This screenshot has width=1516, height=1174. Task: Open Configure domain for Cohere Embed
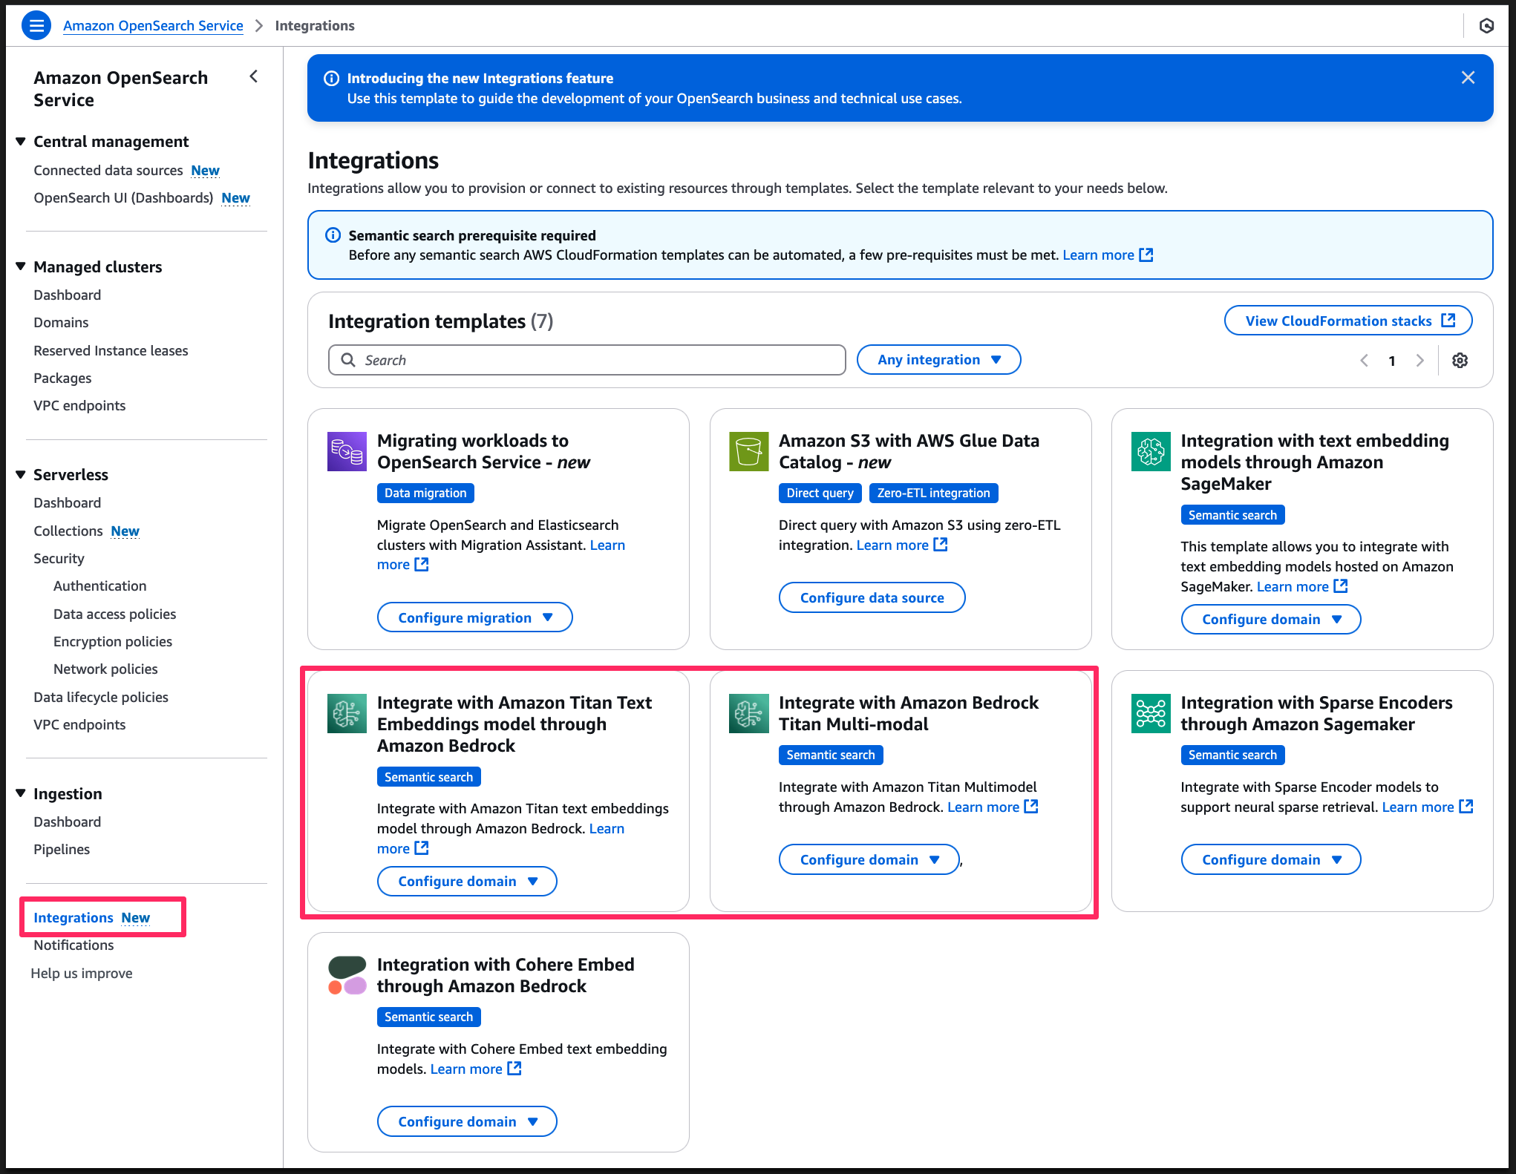[x=467, y=1121]
